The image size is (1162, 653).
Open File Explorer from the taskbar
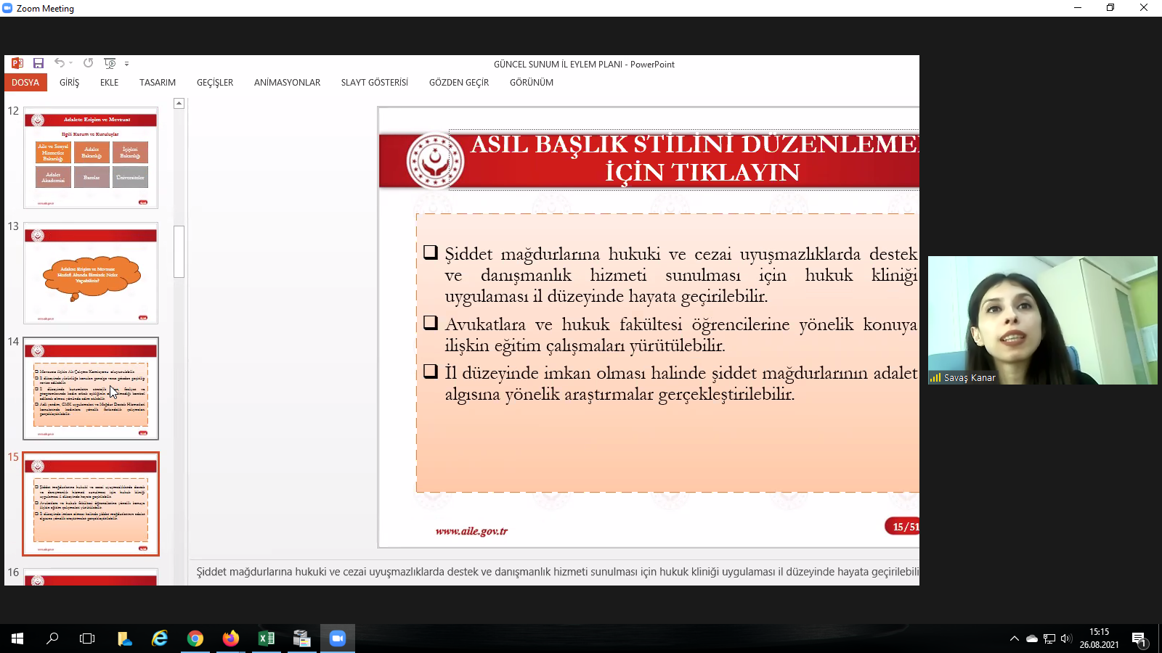coord(124,638)
